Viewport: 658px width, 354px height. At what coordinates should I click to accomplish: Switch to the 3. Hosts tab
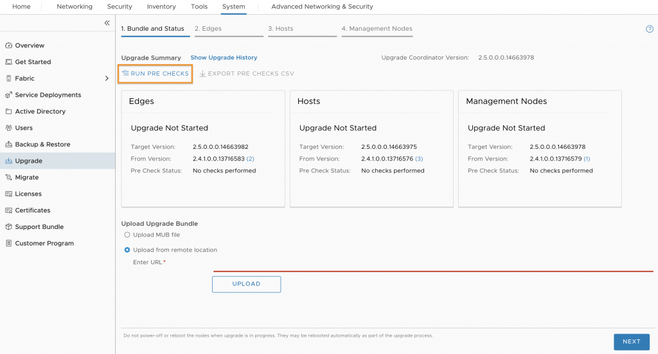point(302,29)
